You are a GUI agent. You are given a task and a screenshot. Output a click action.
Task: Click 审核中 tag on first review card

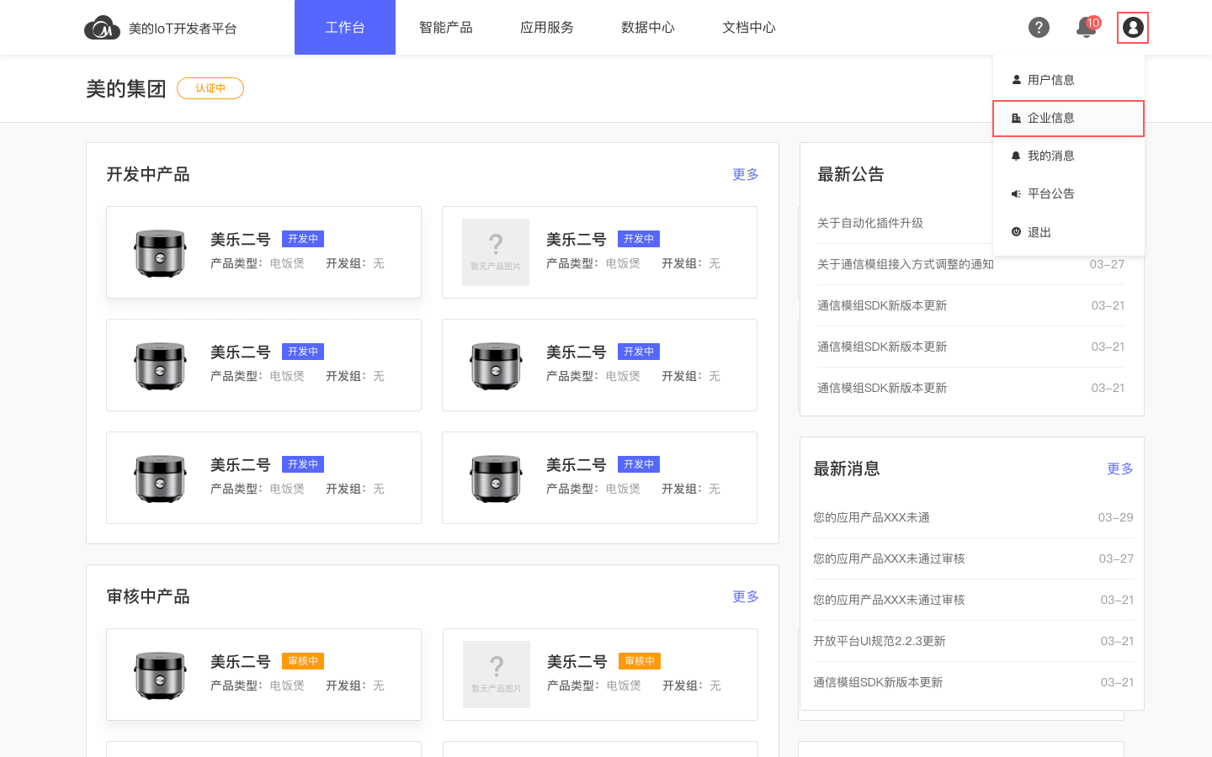pyautogui.click(x=303, y=661)
